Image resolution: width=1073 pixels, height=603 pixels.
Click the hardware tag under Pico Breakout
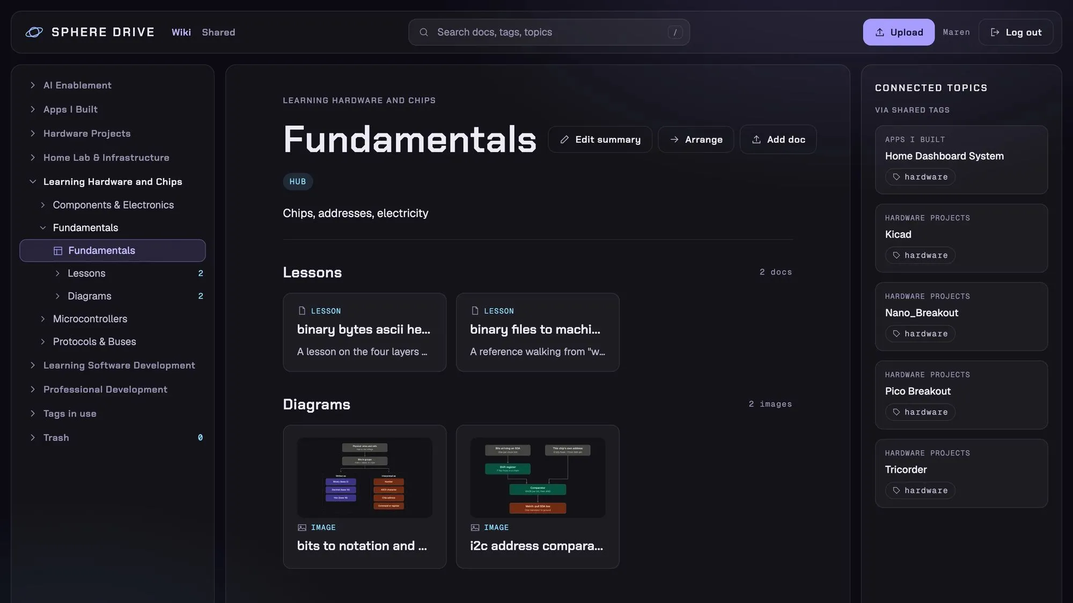920,412
